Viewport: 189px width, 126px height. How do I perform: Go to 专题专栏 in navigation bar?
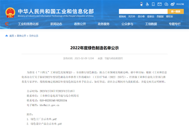pos(175,24)
